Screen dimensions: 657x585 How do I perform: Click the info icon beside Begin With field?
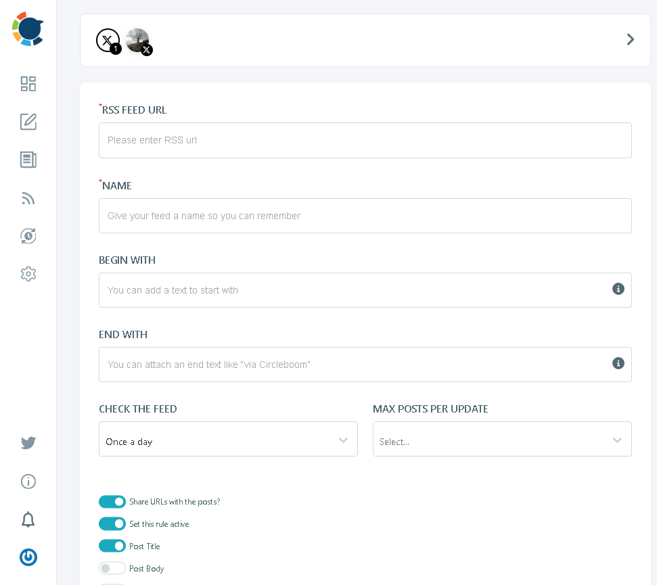click(x=618, y=289)
